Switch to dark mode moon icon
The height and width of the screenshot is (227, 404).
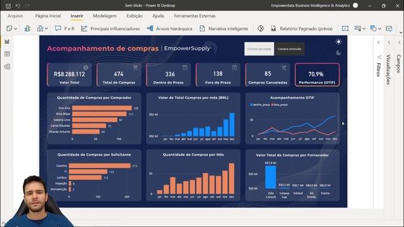coord(338,53)
